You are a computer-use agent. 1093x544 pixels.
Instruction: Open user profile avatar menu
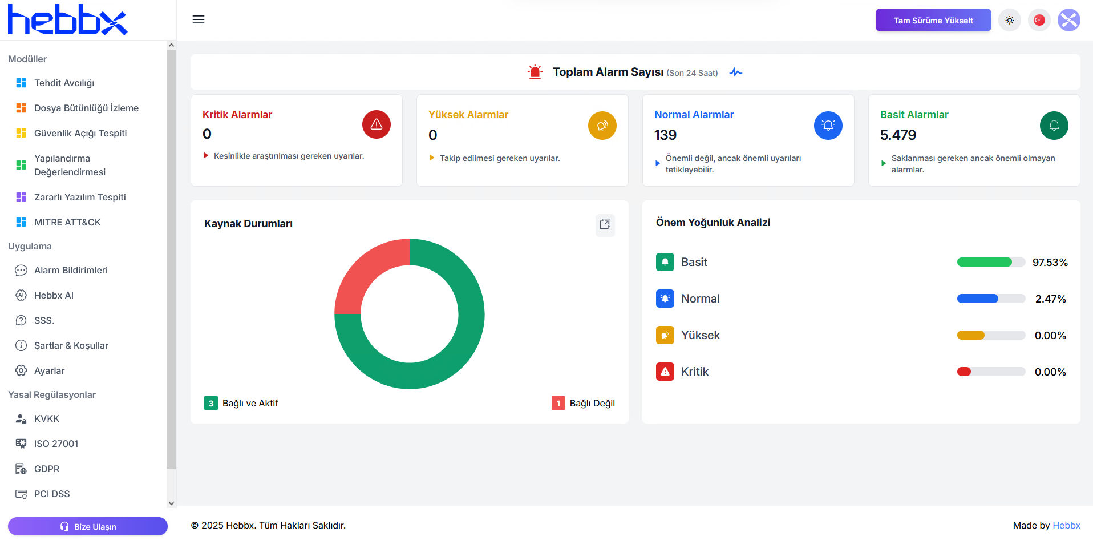pyautogui.click(x=1068, y=21)
